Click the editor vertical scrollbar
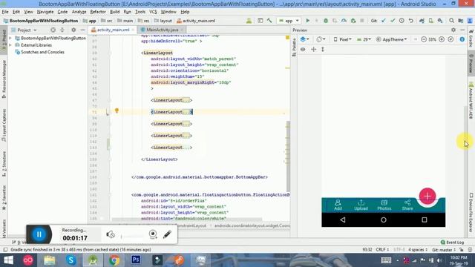The width and height of the screenshot is (475, 267). pos(288,156)
